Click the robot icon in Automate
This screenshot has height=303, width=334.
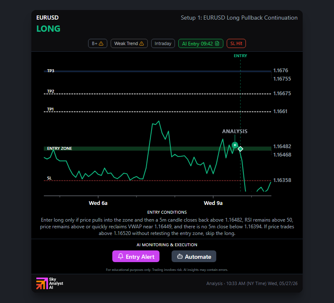[x=180, y=256]
